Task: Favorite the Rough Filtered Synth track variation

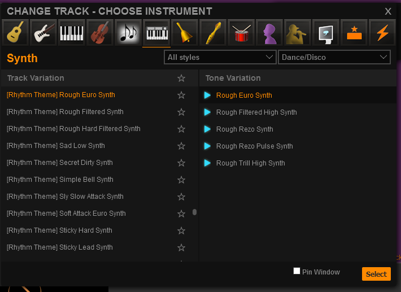Action: point(181,112)
